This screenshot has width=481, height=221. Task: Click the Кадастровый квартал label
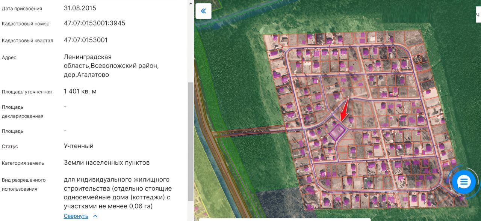point(27,41)
